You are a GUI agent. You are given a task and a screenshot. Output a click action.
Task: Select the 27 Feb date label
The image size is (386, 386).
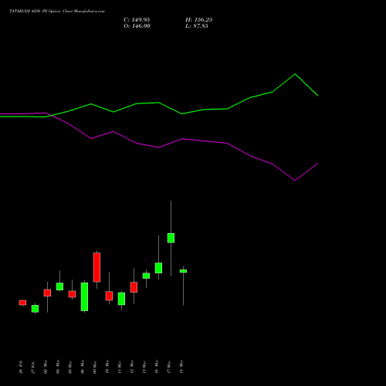pos(33,367)
